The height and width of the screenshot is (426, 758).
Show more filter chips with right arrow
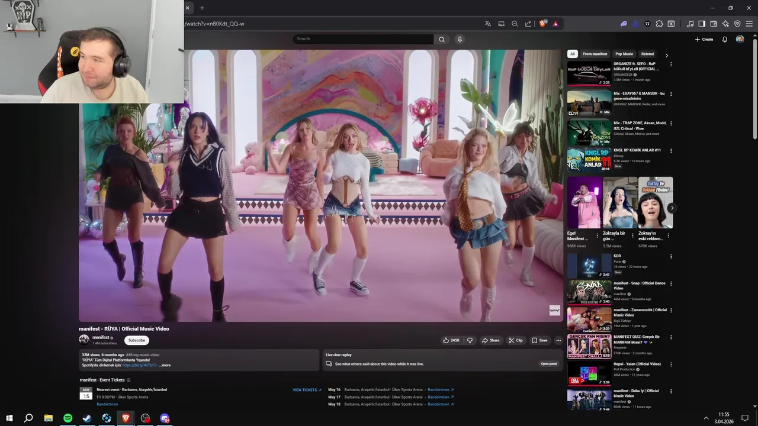click(x=667, y=55)
